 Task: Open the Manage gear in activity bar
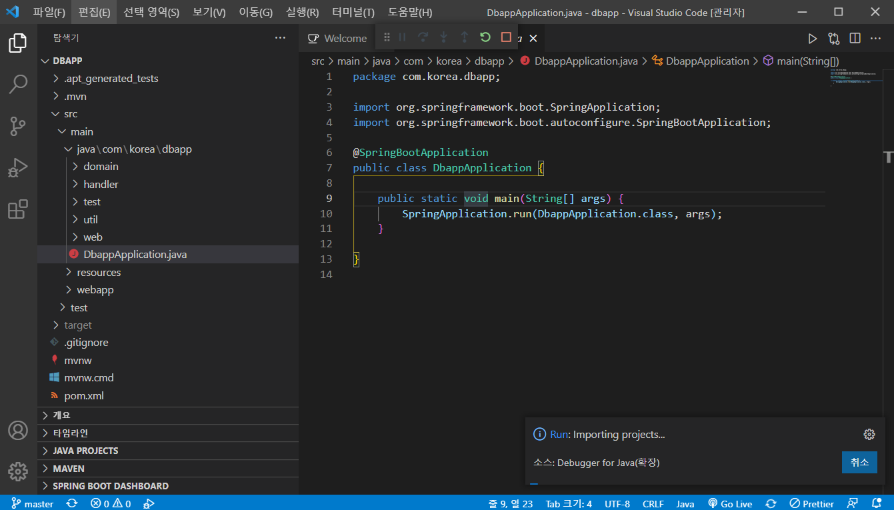click(18, 471)
